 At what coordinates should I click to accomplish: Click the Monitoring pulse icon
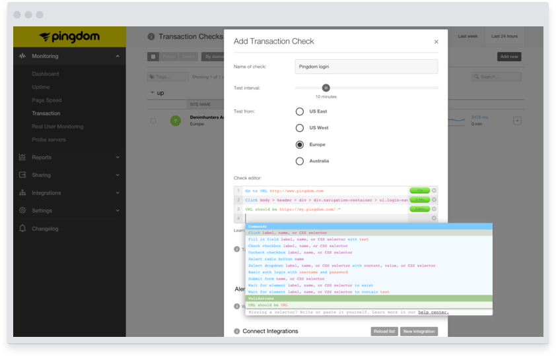point(22,56)
